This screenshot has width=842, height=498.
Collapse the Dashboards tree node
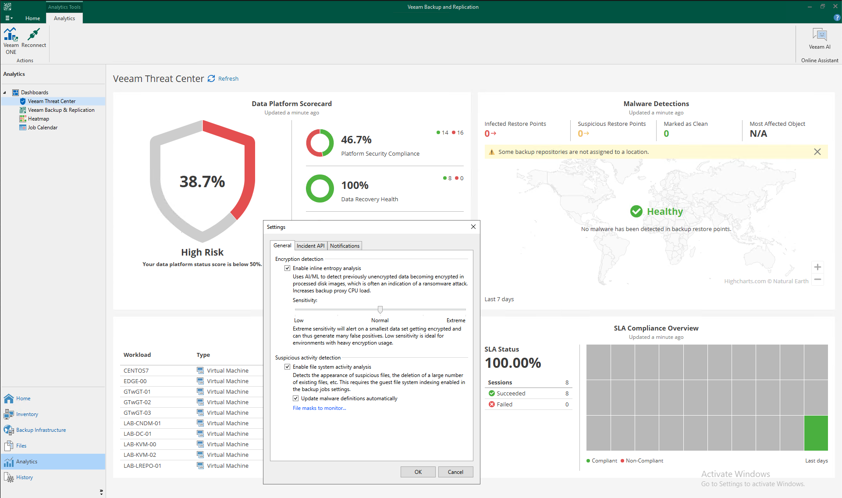[x=5, y=92]
